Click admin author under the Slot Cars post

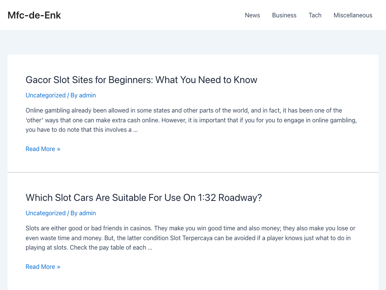pyautogui.click(x=87, y=213)
